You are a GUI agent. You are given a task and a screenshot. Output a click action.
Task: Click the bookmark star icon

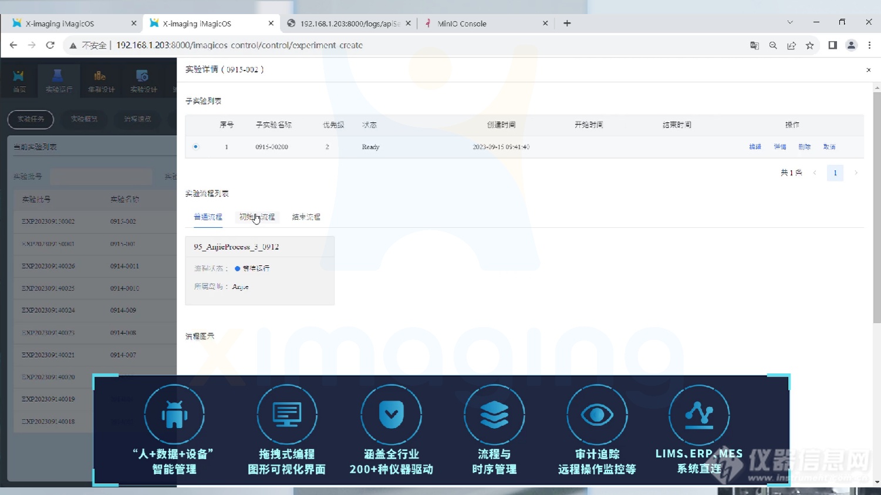click(x=810, y=45)
